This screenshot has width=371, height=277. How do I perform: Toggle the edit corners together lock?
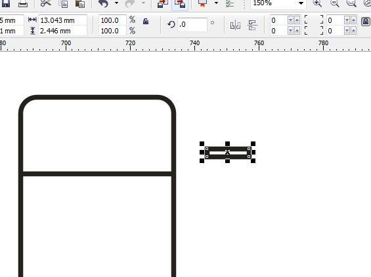pyautogui.click(x=366, y=22)
